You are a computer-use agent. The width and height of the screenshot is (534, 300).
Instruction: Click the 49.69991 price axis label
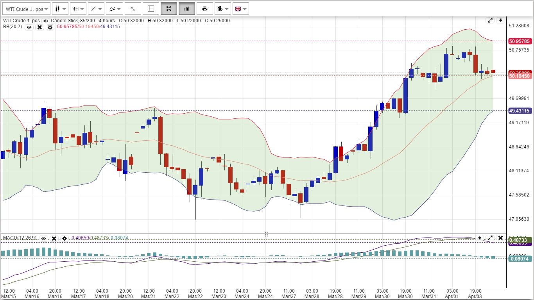pyautogui.click(x=519, y=98)
